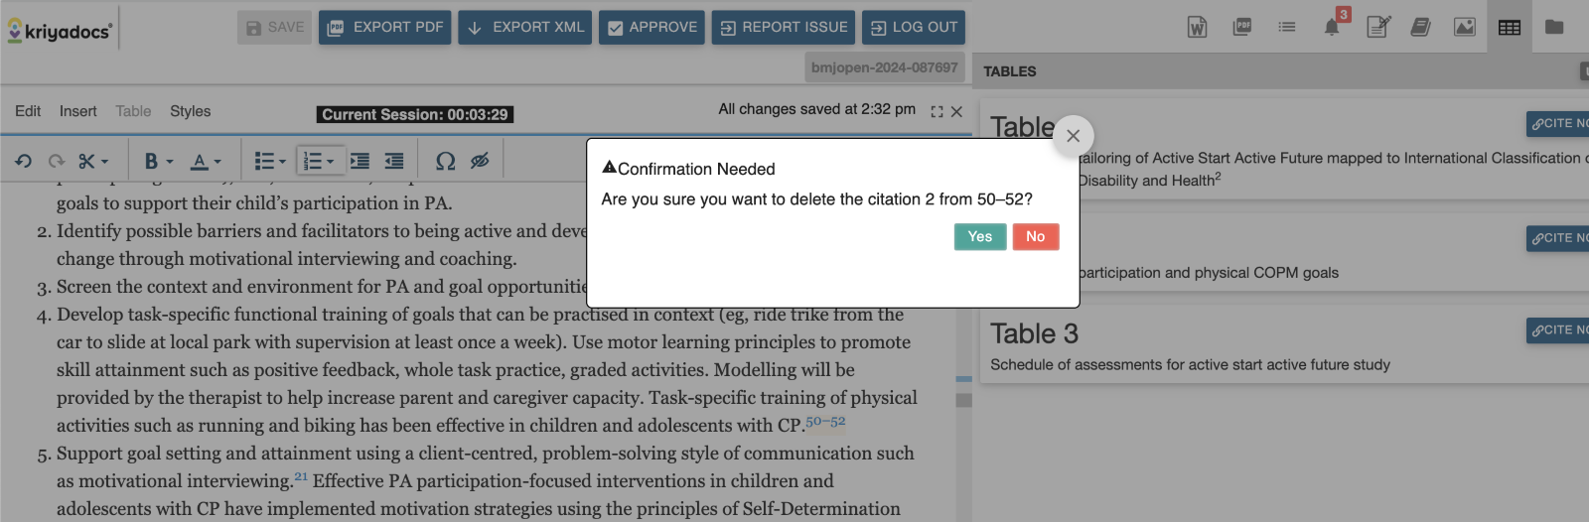Confirm citation deletion with Yes
1589x522 pixels.
tap(980, 236)
